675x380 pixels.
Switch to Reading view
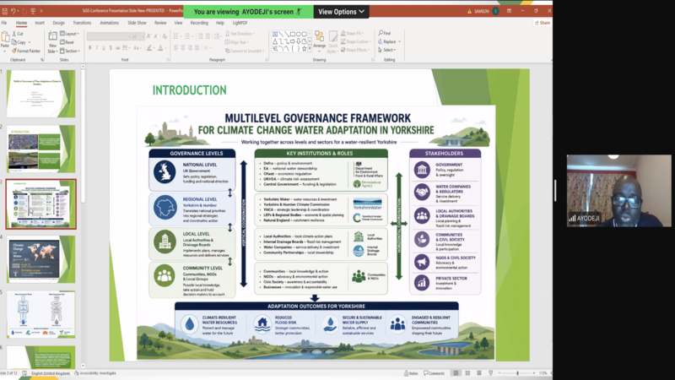(x=479, y=373)
